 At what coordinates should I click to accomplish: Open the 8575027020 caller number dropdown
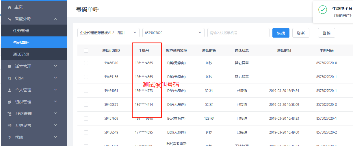coord(173,33)
